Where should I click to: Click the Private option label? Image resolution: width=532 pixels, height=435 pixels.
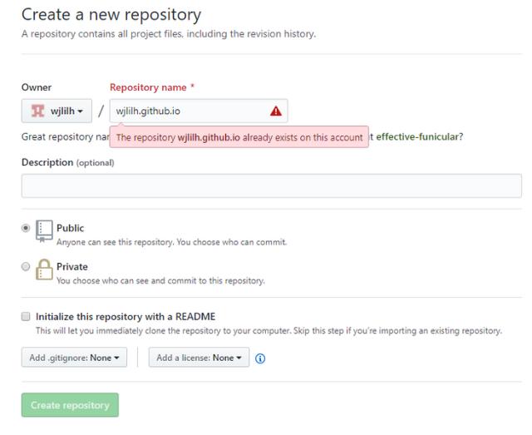[x=71, y=267]
